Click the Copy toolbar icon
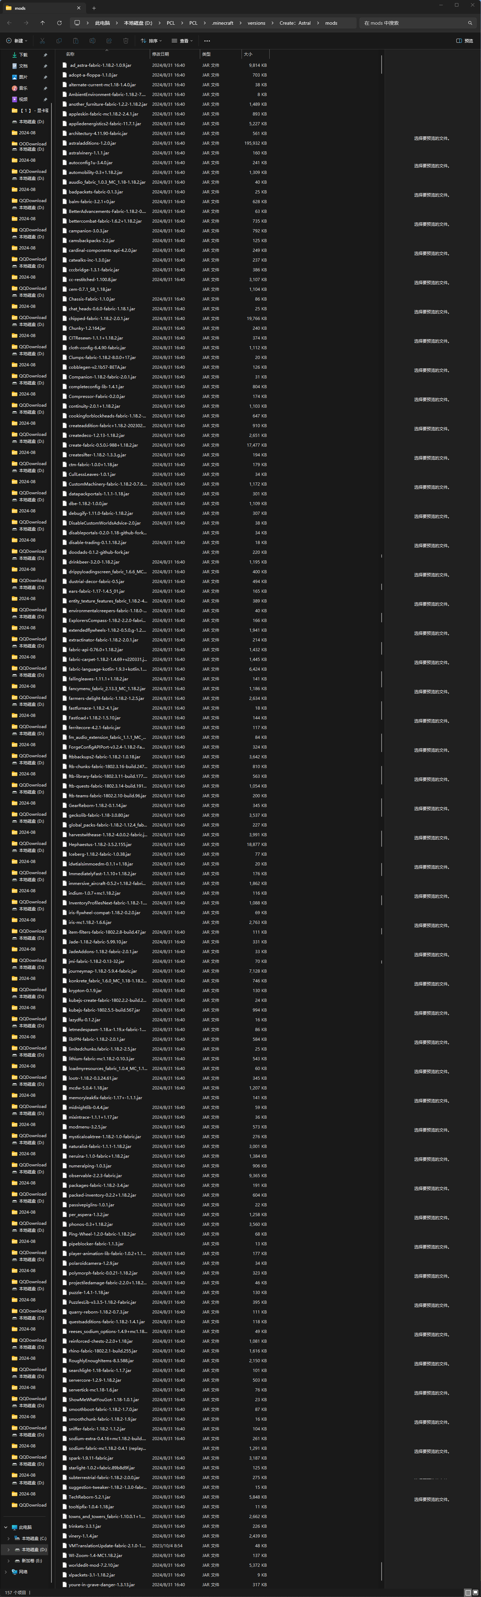 click(x=59, y=41)
